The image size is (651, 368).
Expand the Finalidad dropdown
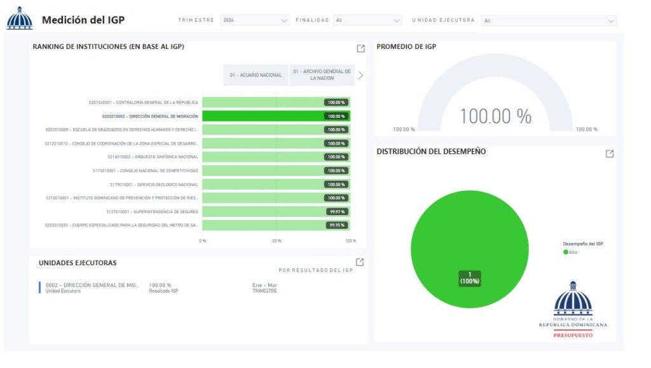click(368, 20)
